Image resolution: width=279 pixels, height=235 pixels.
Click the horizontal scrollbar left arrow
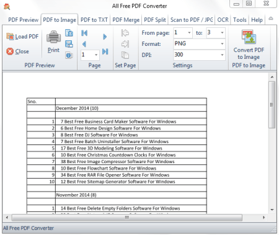(x=7, y=218)
